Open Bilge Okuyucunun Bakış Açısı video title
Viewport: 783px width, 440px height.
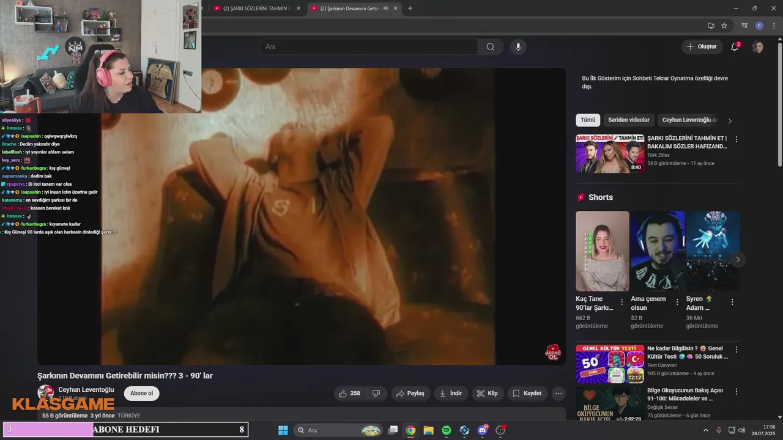[685, 395]
